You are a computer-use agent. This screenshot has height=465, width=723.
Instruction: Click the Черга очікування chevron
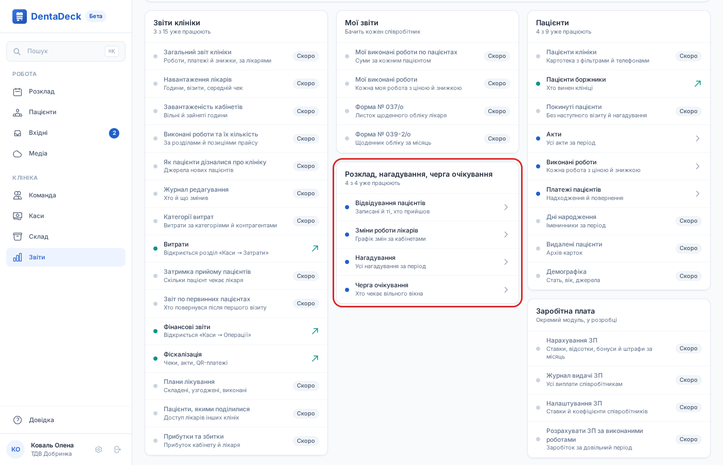tap(506, 290)
